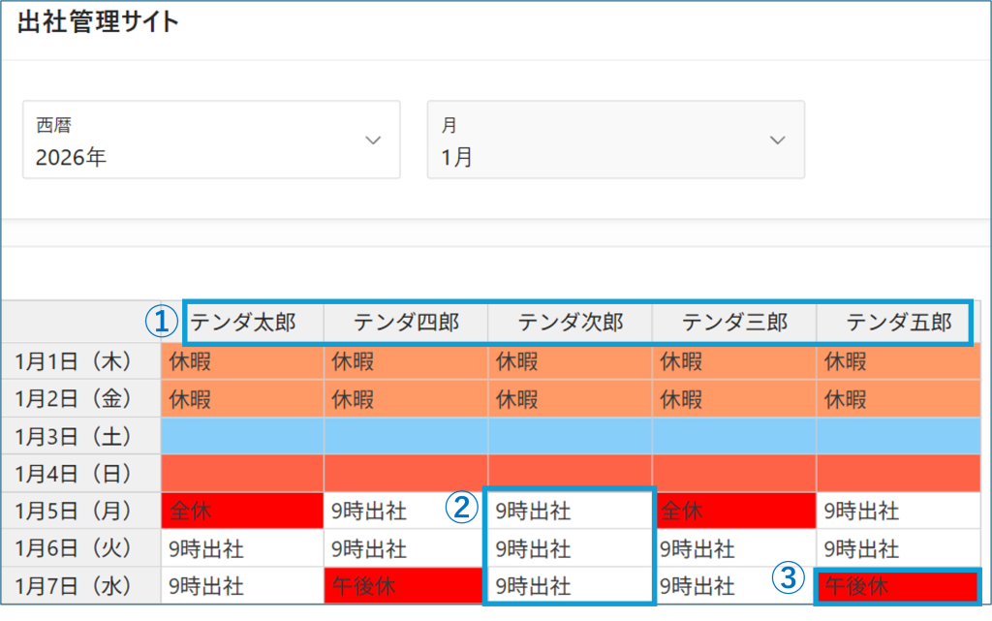Select テンダ四郎's 午後休 cell on 1月7日
This screenshot has height=621, width=992.
pos(406,586)
